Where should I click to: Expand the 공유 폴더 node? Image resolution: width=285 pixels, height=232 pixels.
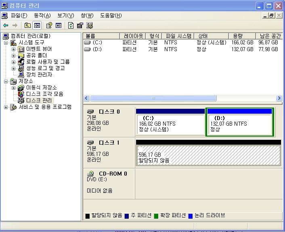pyautogui.click(x=13, y=56)
